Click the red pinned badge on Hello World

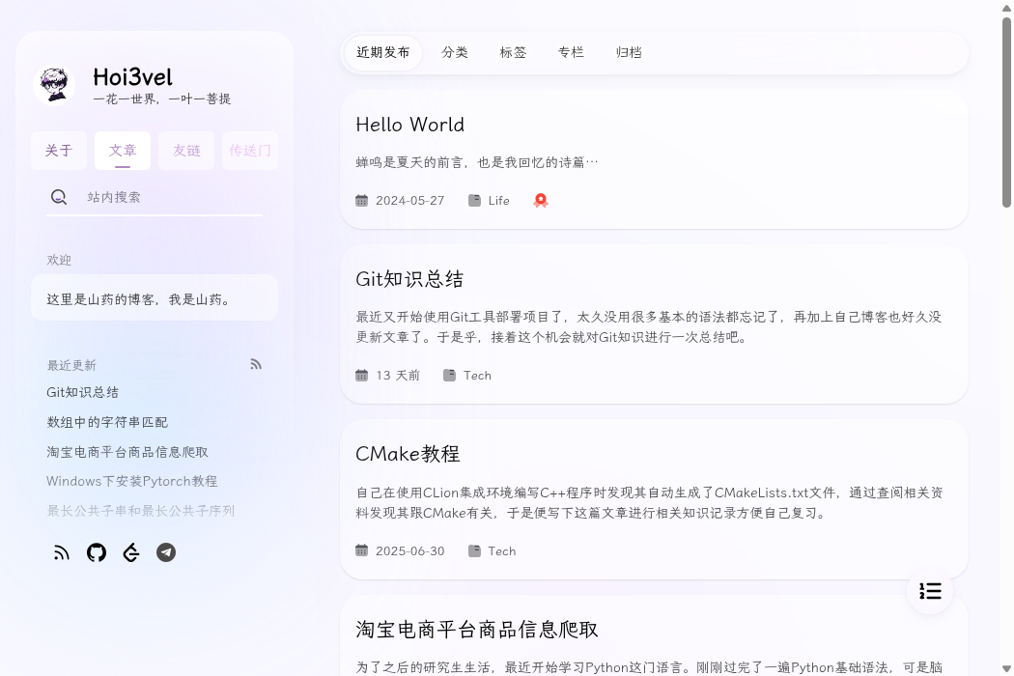[541, 200]
